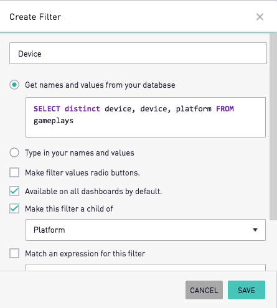Open the Platform parent filter dropdown
The image size is (277, 308).
click(x=146, y=230)
